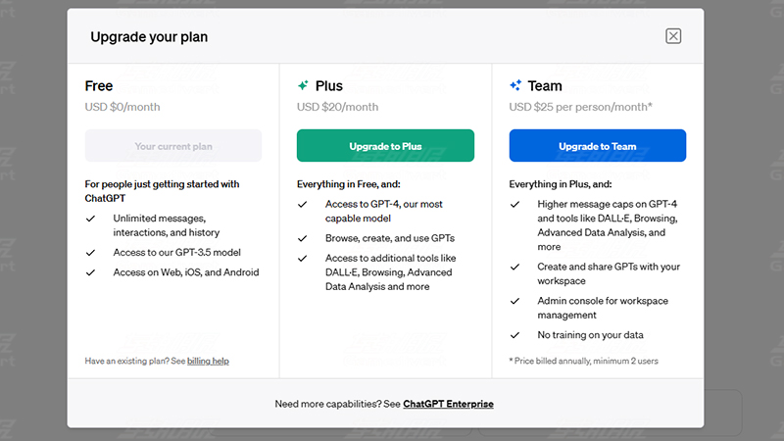Click Upgrade to Team button

598,145
